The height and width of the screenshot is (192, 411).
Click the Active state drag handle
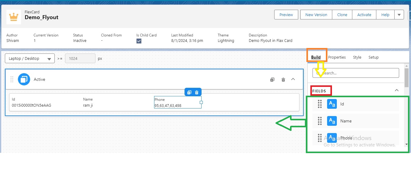tap(12, 79)
